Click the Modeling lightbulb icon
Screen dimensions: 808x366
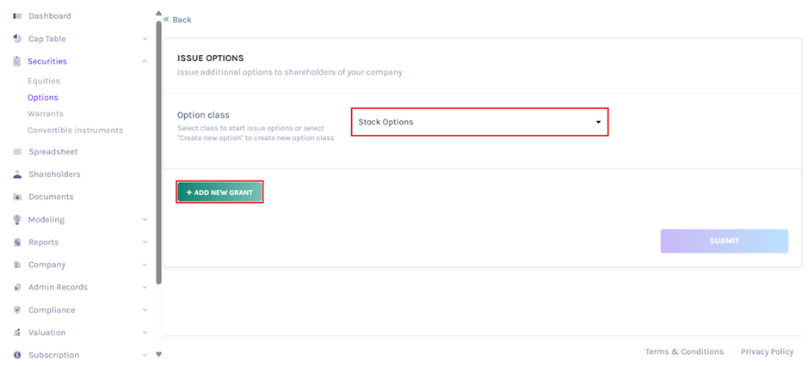pyautogui.click(x=17, y=220)
